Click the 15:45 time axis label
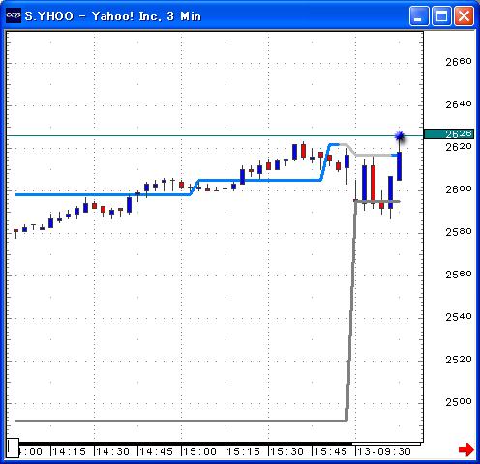 (330, 451)
